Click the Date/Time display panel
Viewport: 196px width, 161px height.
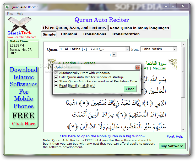point(23,49)
